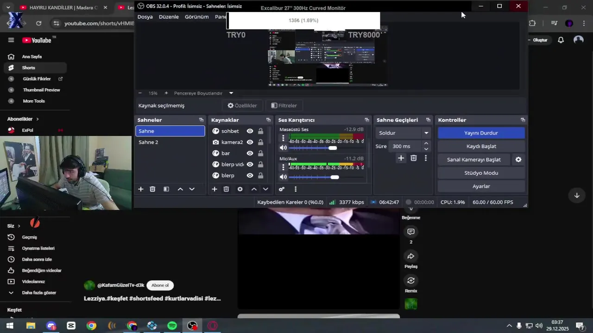Open Düzenle menu in OBS

[169, 17]
